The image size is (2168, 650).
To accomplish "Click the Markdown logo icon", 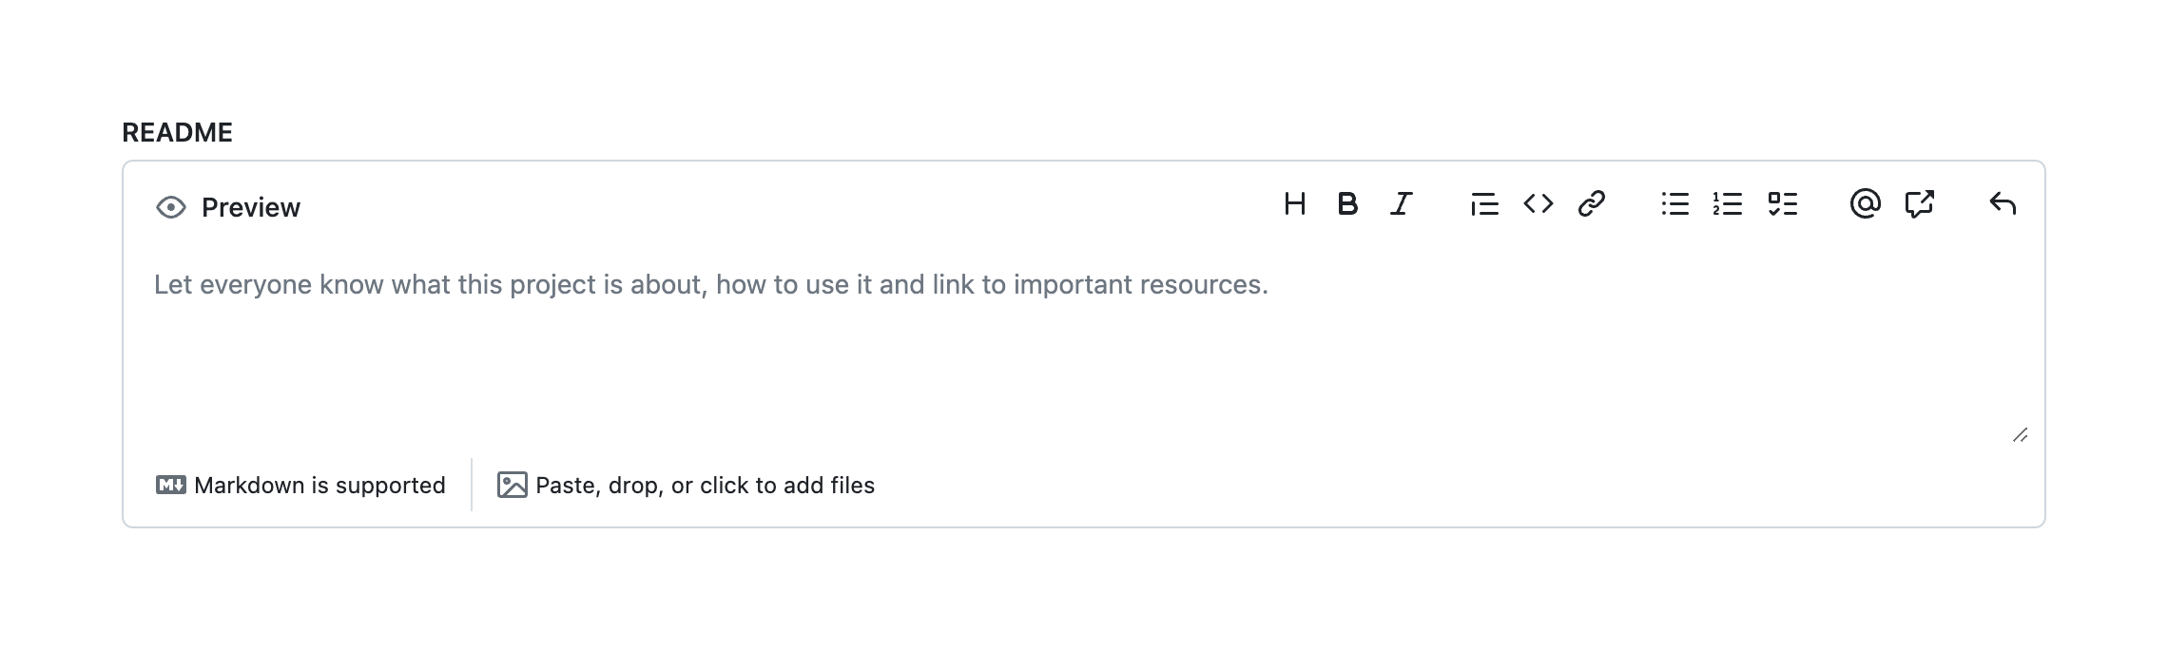I will [171, 486].
